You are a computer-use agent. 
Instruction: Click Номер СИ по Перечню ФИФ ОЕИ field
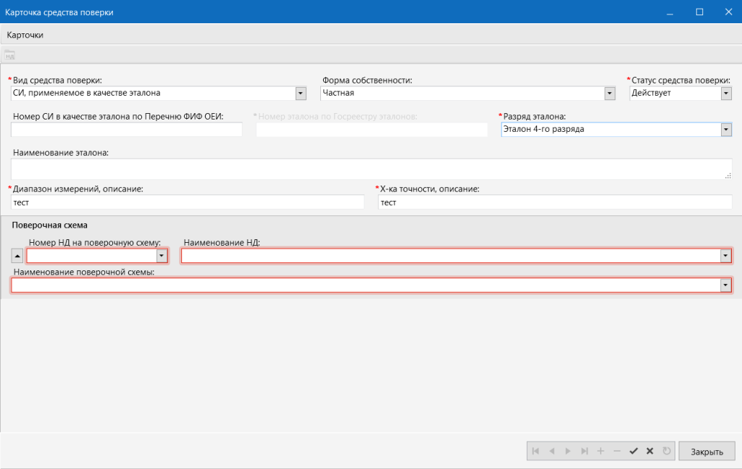pos(127,130)
